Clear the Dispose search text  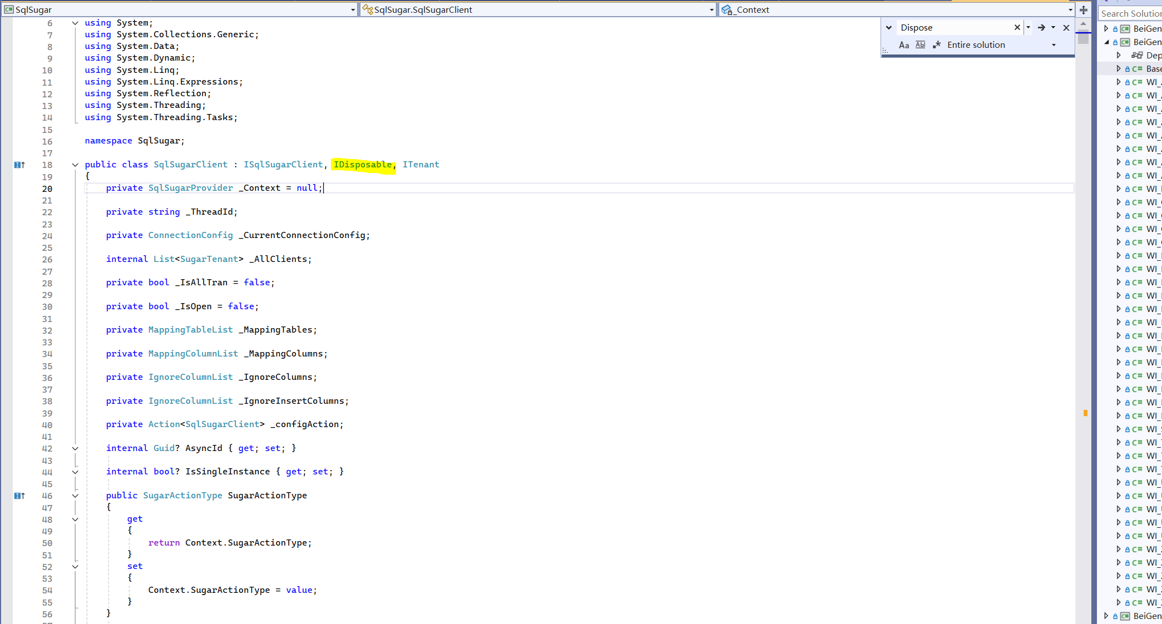(1017, 27)
